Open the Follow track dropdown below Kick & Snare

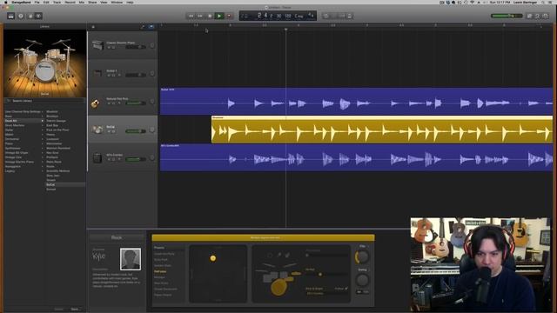(327, 294)
